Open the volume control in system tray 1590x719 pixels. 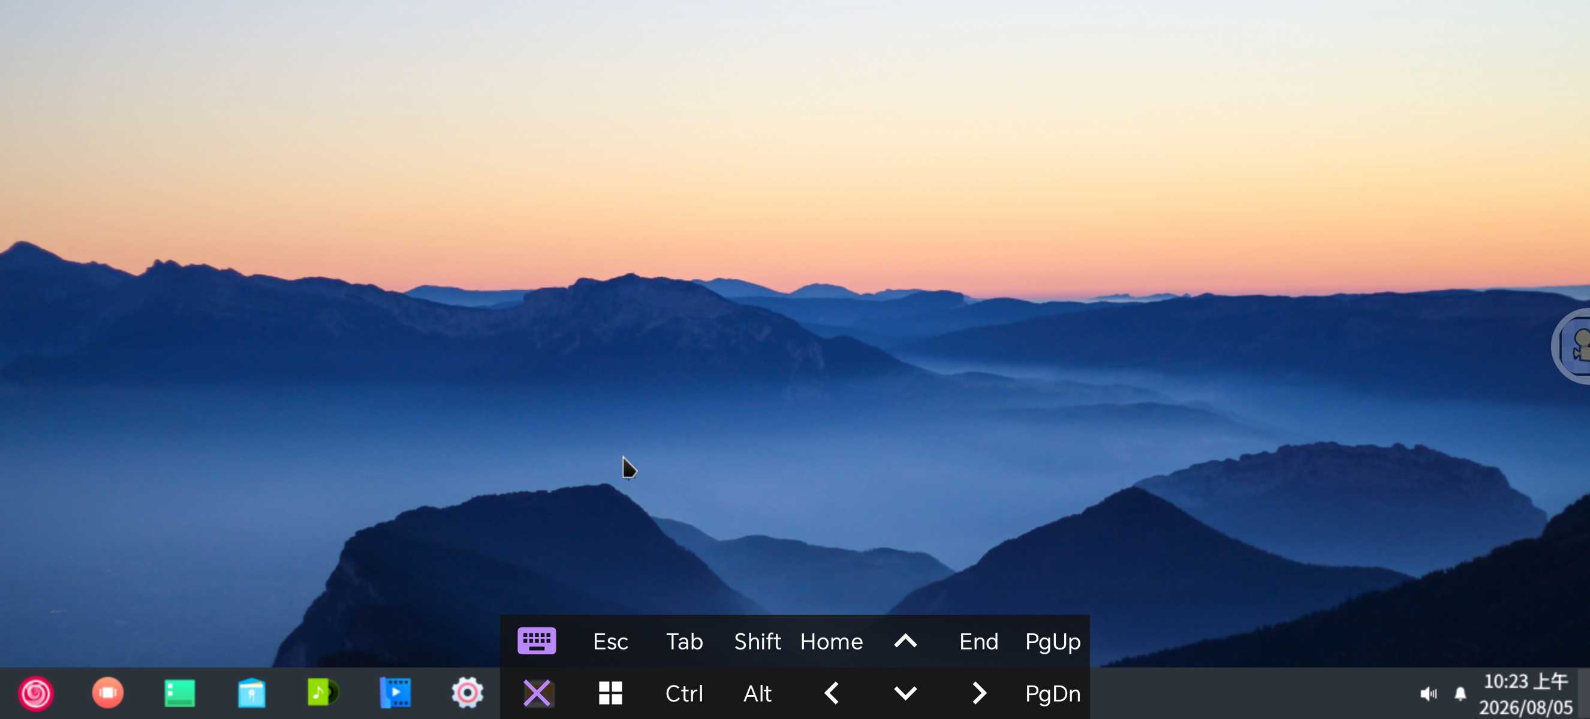coord(1428,694)
